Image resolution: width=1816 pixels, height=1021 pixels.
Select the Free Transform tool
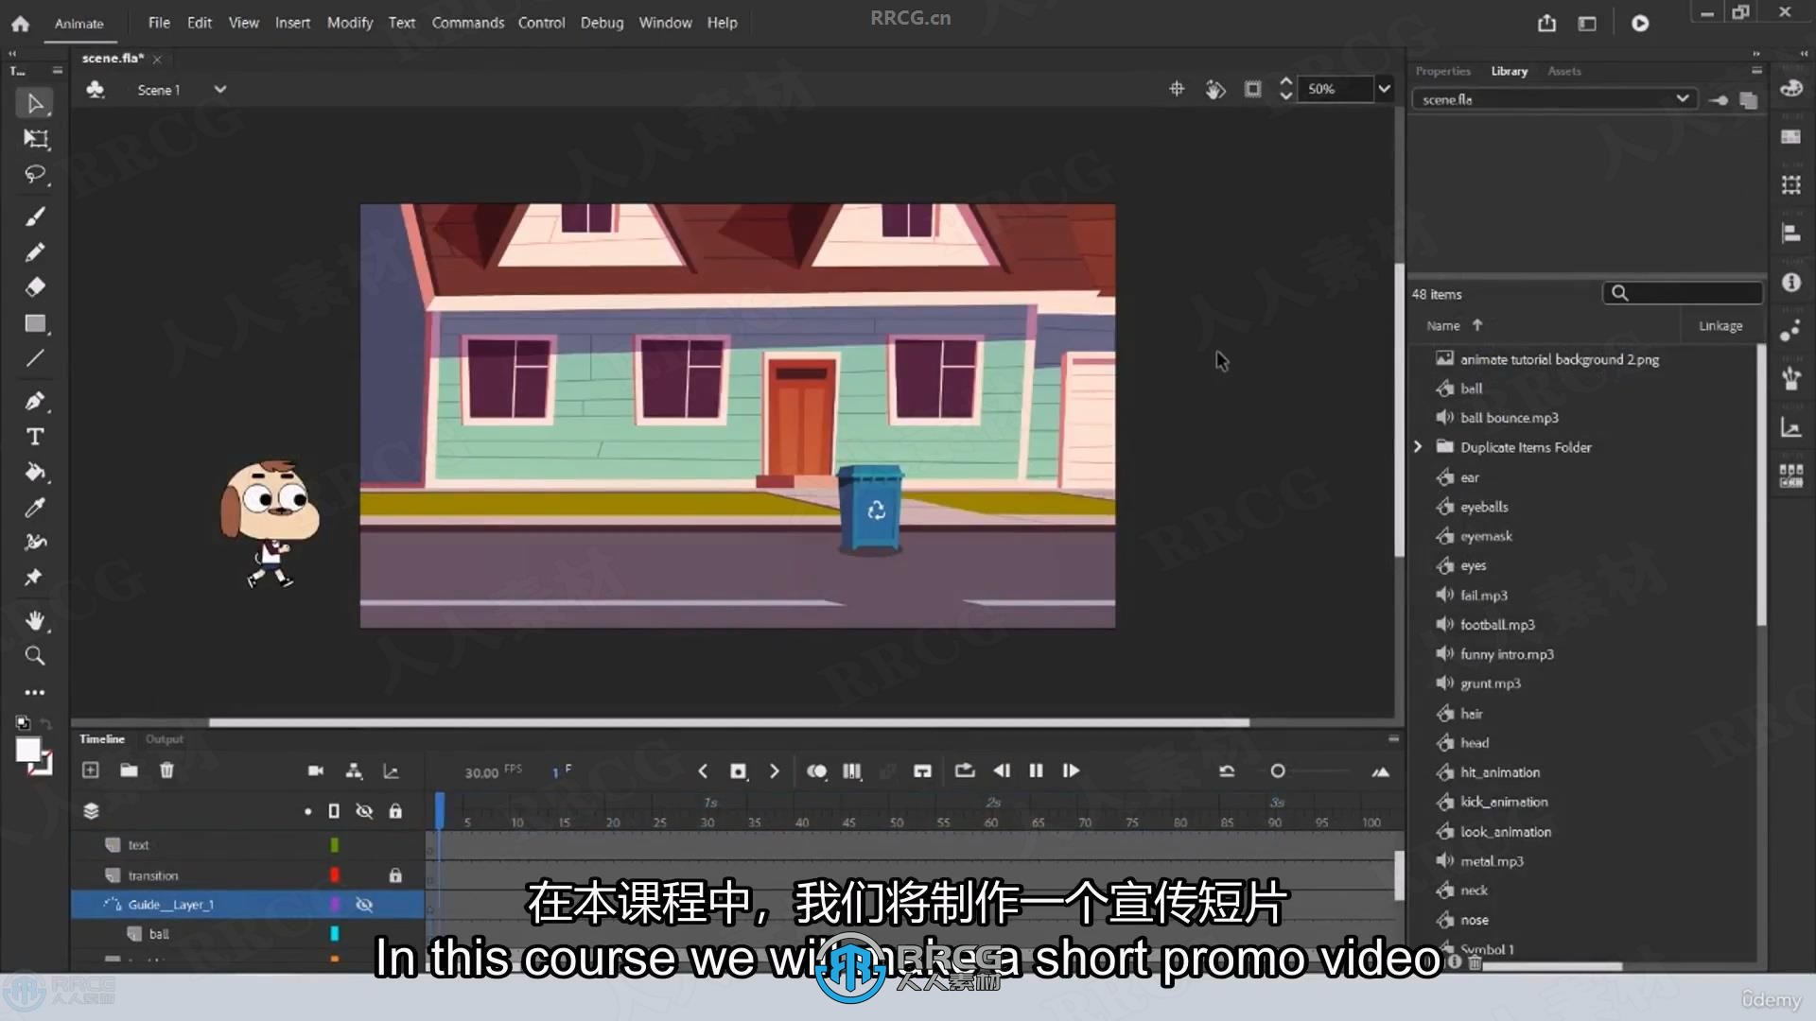[x=35, y=139]
